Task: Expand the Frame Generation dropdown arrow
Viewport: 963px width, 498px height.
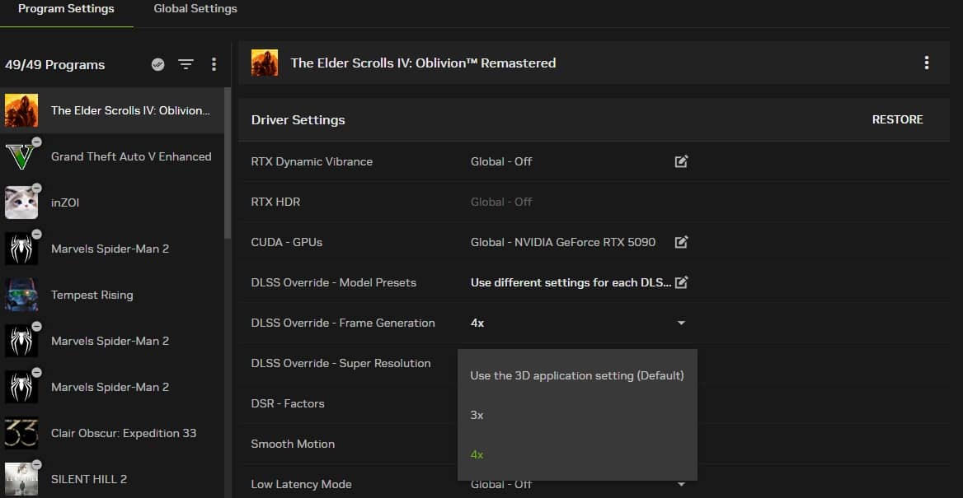Action: 681,323
